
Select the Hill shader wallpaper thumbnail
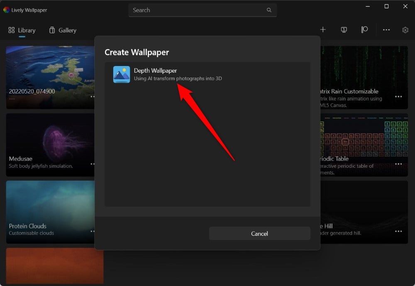(364, 212)
